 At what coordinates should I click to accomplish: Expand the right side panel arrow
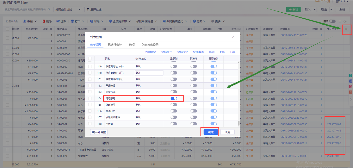pos(351,100)
